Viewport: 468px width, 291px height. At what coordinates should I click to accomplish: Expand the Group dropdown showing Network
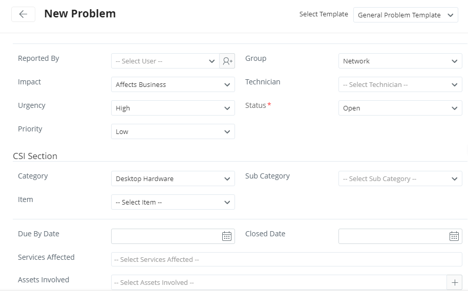[x=400, y=61]
